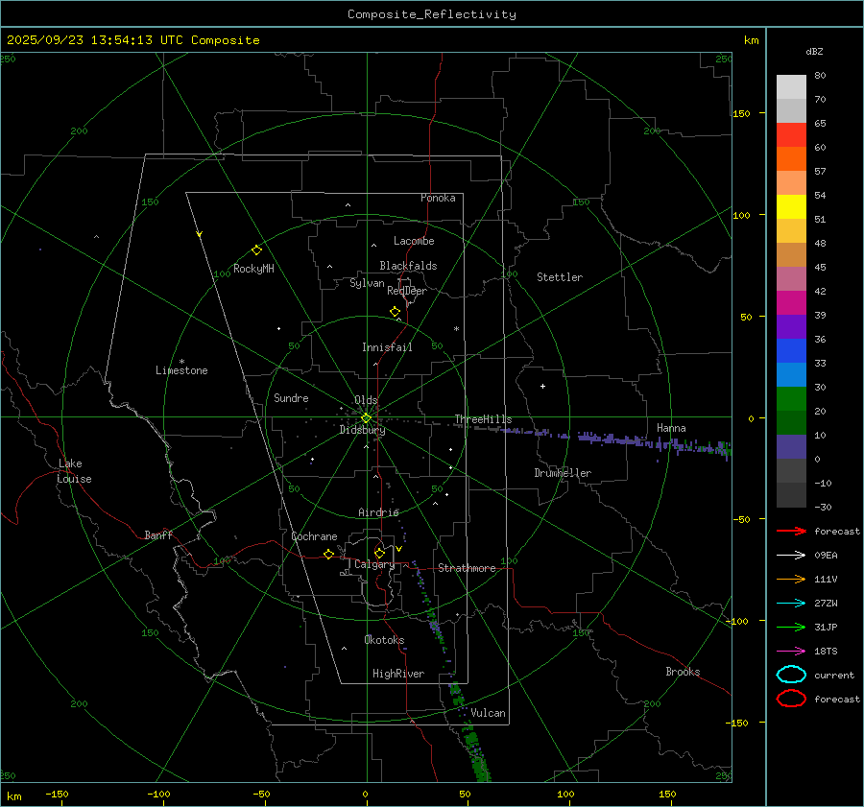Click the yellow diamond marker near RockyMH
This screenshot has height=807, width=864.
[256, 249]
